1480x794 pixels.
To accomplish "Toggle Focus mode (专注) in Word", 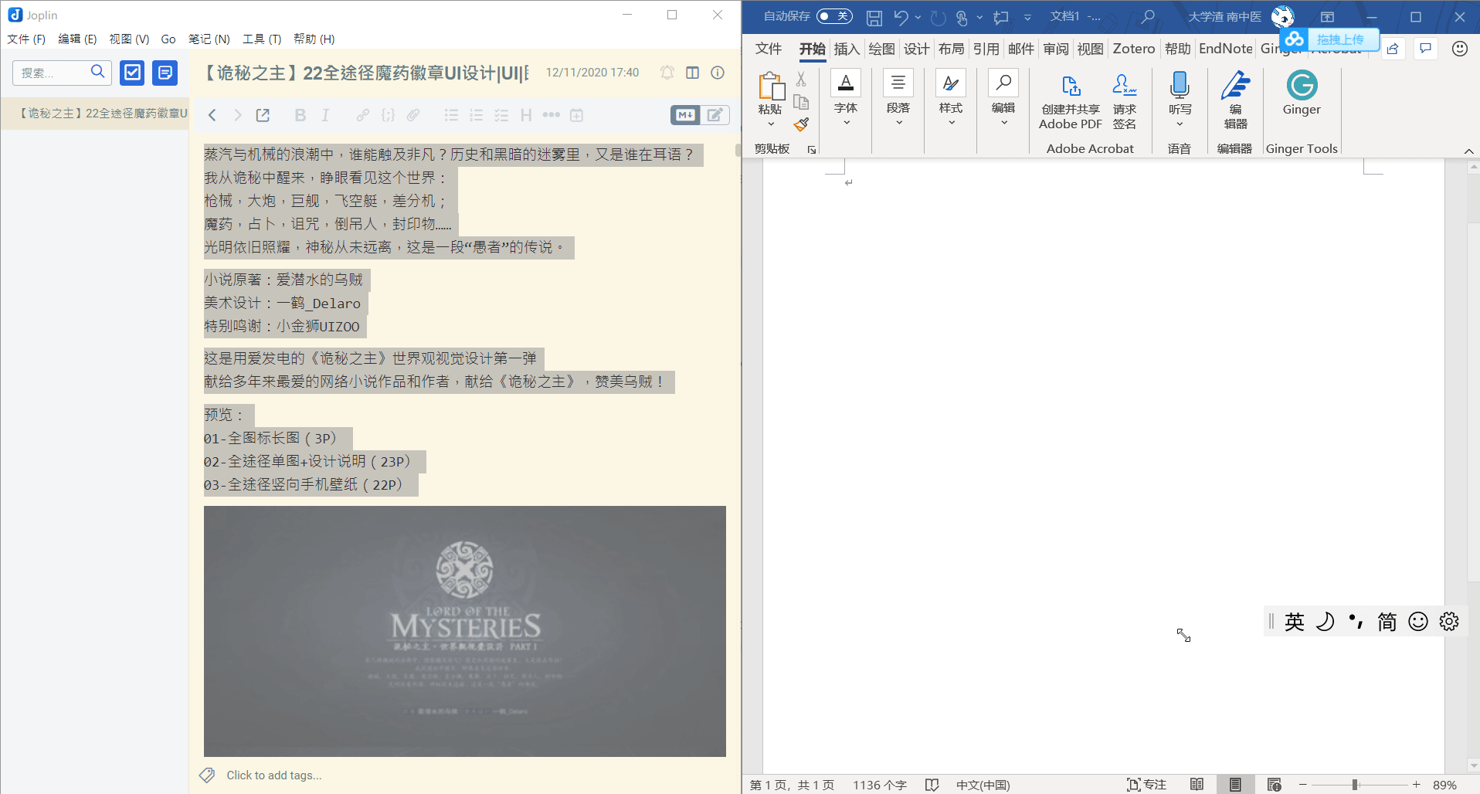I will (x=1147, y=785).
